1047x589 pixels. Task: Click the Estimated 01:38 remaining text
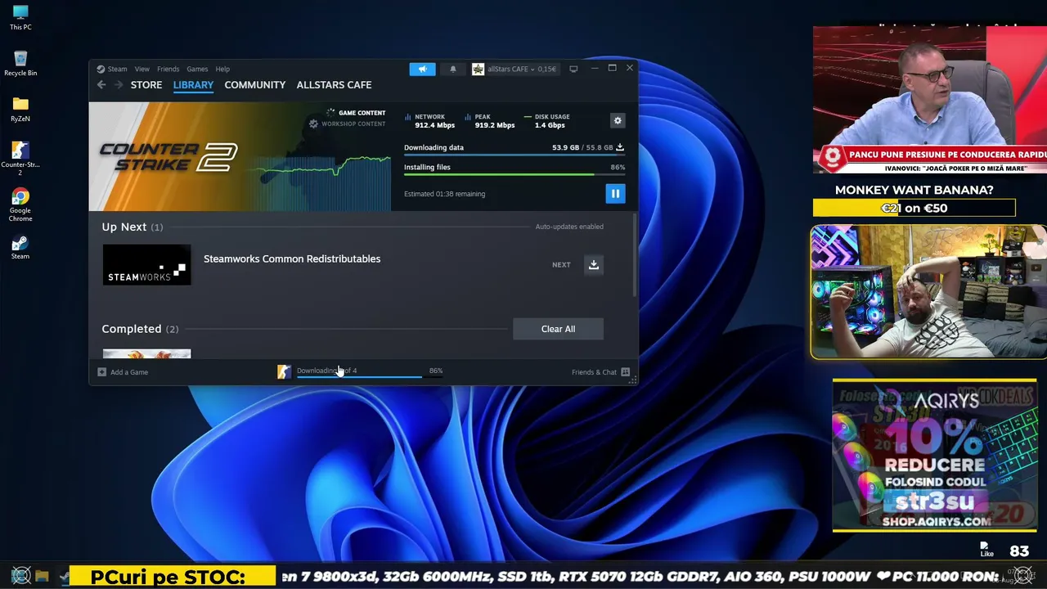[444, 194]
